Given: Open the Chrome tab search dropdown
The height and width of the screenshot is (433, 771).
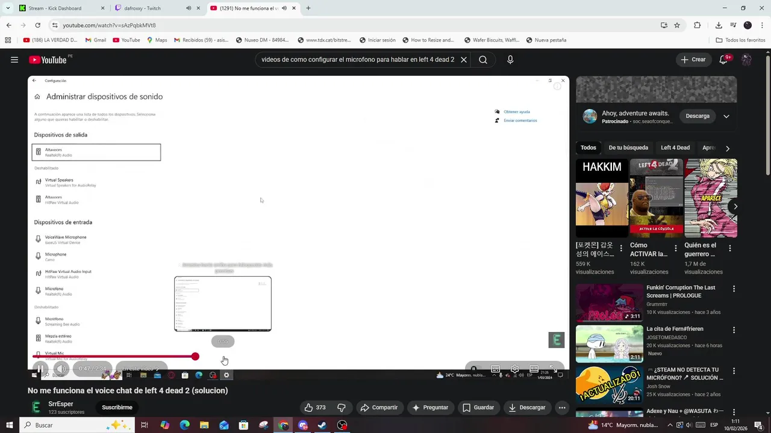Looking at the screenshot, I should point(8,8).
